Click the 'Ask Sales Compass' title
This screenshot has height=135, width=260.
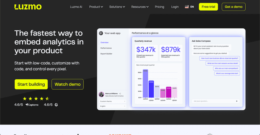(x=201, y=41)
